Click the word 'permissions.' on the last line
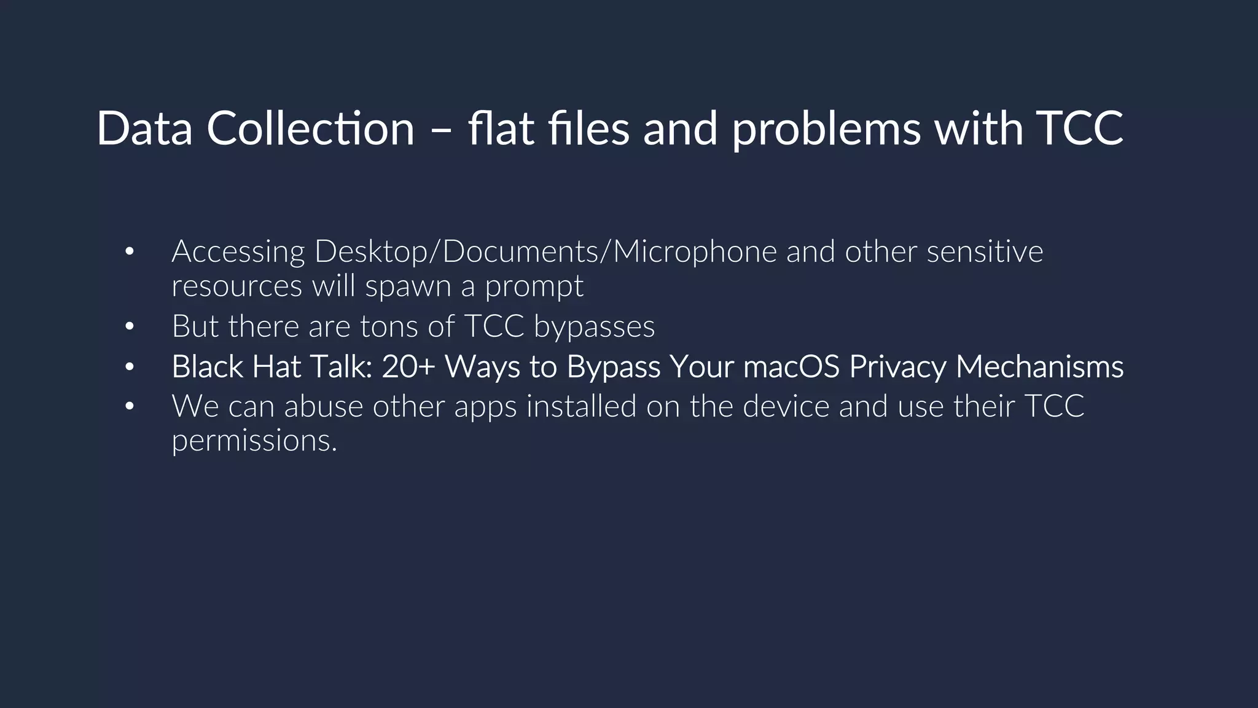This screenshot has height=708, width=1258. click(x=254, y=441)
